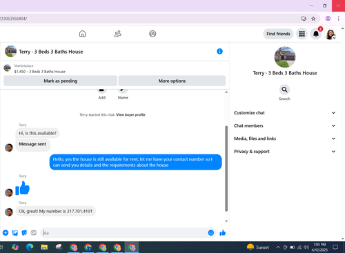The image size is (345, 253).
Task: Click the blue reply message bubble
Action: pyautogui.click(x=136, y=162)
